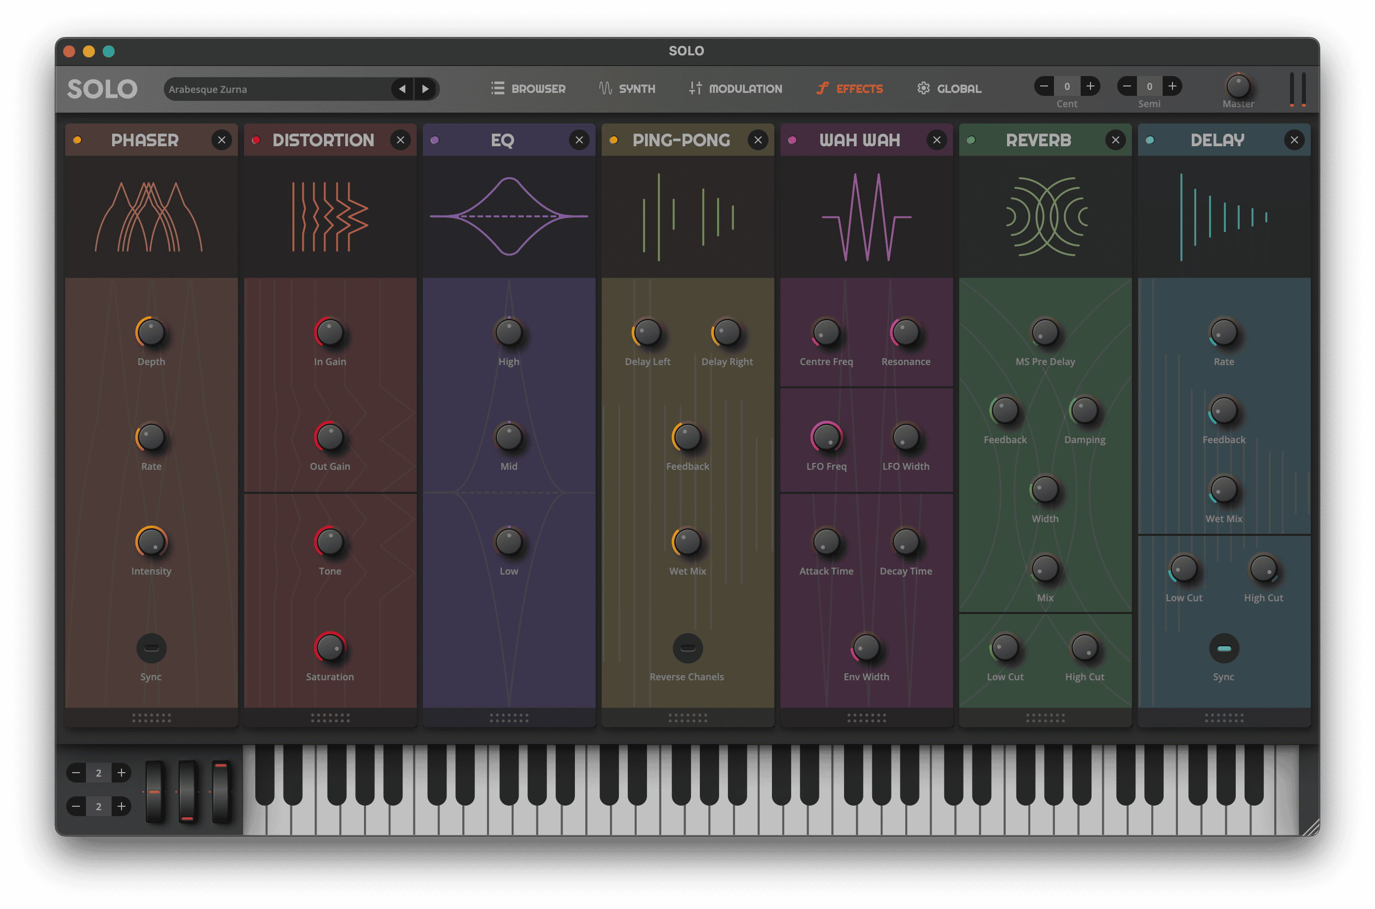Click the Ping-Pong Delay Left knob
Screen dimensions: 1375x909
click(x=647, y=332)
